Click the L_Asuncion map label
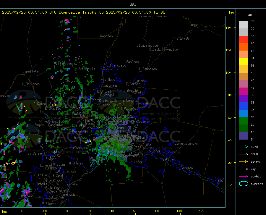This screenshot has height=215, width=266. [x=148, y=69]
